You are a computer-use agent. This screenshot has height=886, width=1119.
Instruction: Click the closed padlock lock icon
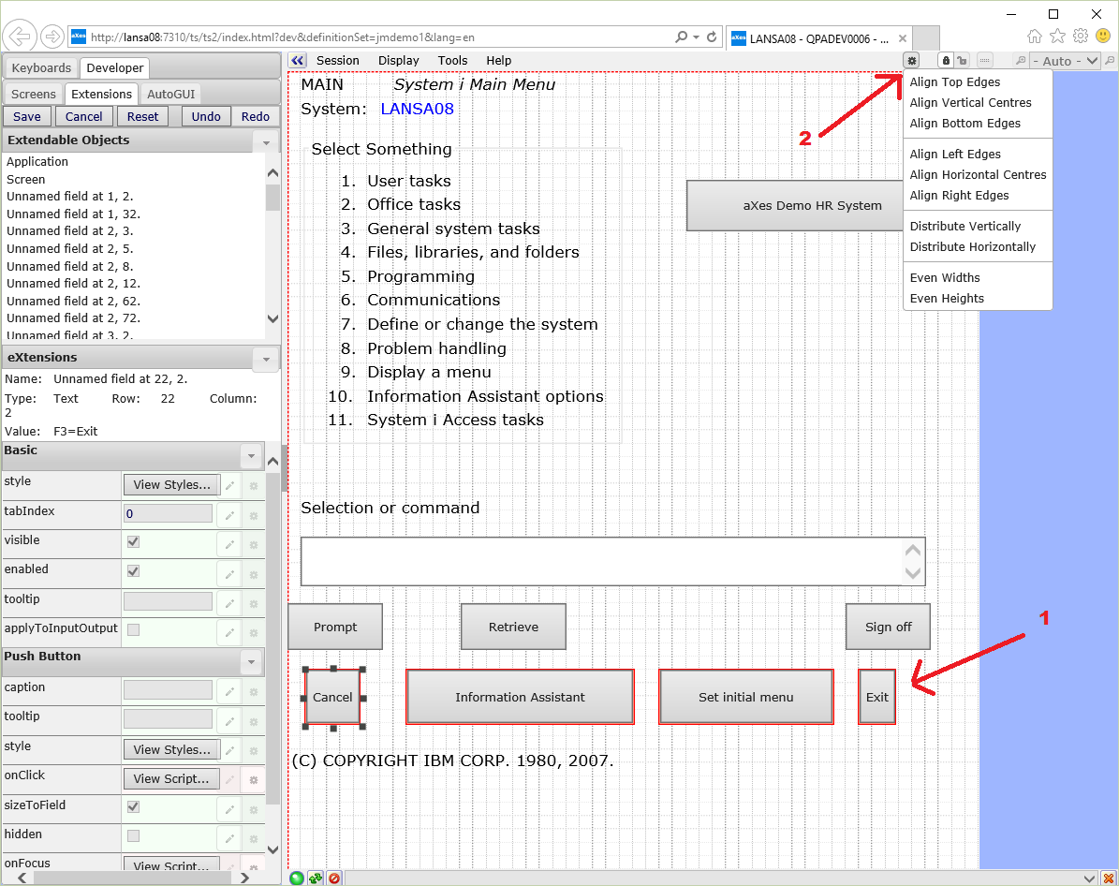[946, 61]
